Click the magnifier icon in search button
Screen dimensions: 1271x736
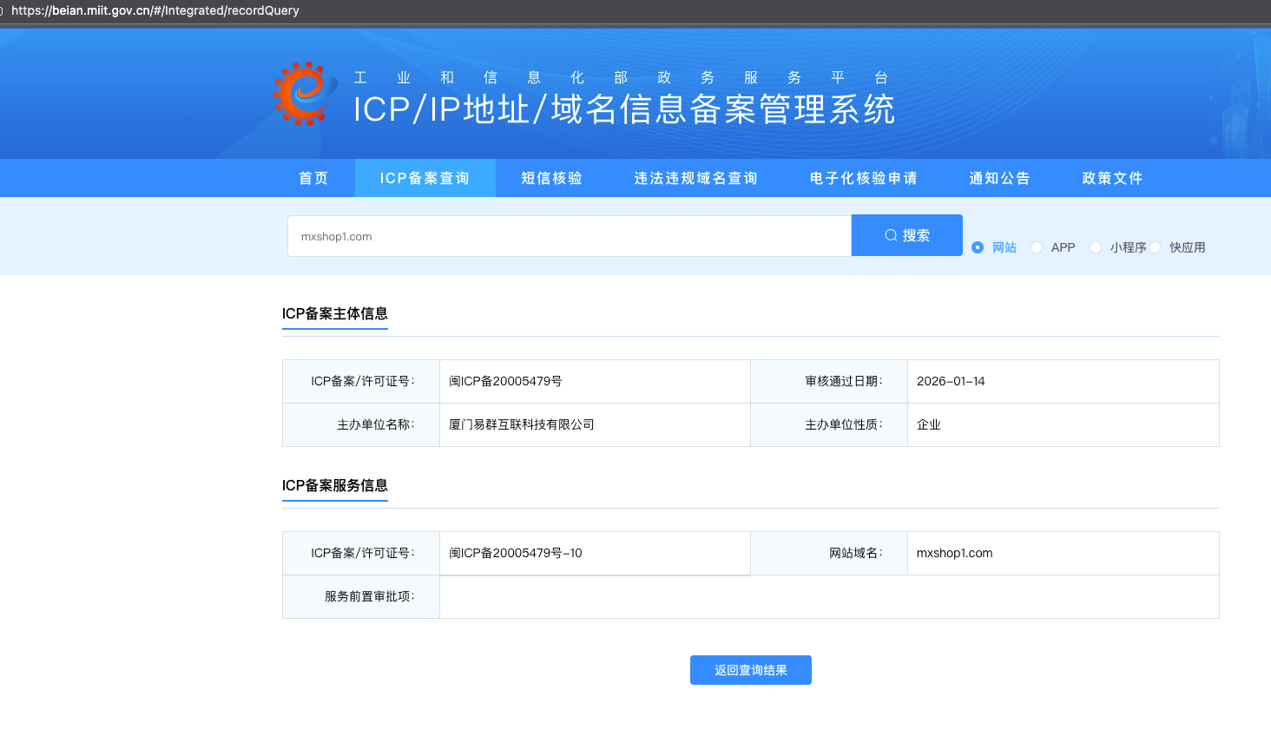click(x=891, y=235)
